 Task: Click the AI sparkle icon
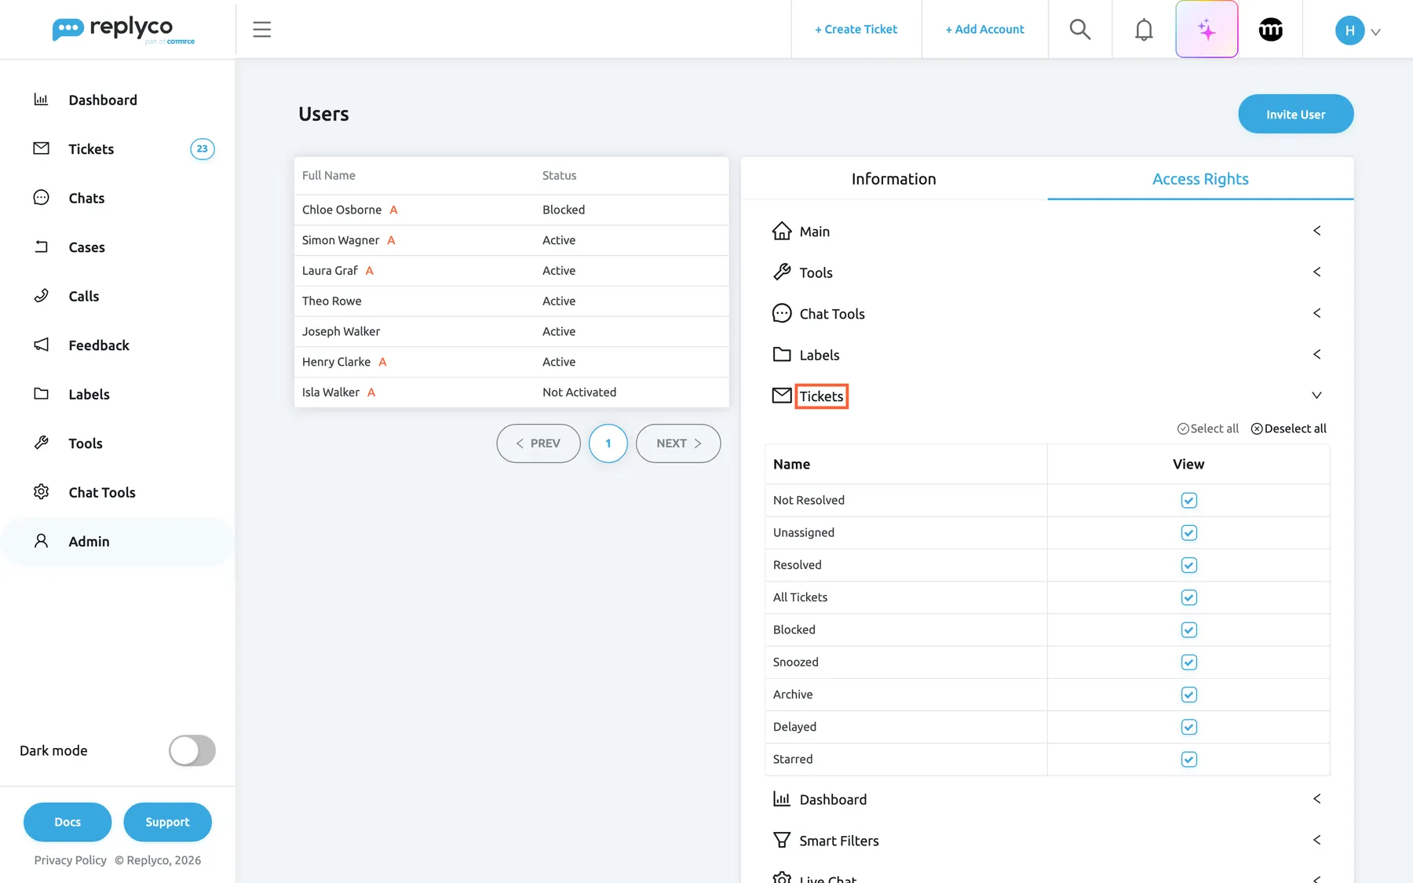pyautogui.click(x=1207, y=29)
